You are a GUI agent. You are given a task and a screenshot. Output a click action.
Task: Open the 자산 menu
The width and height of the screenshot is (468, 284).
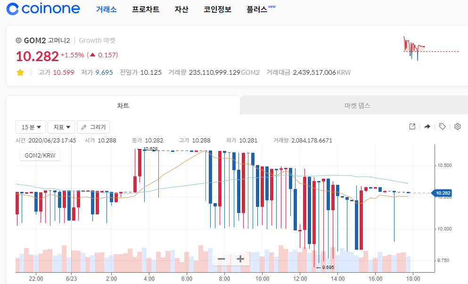[181, 9]
